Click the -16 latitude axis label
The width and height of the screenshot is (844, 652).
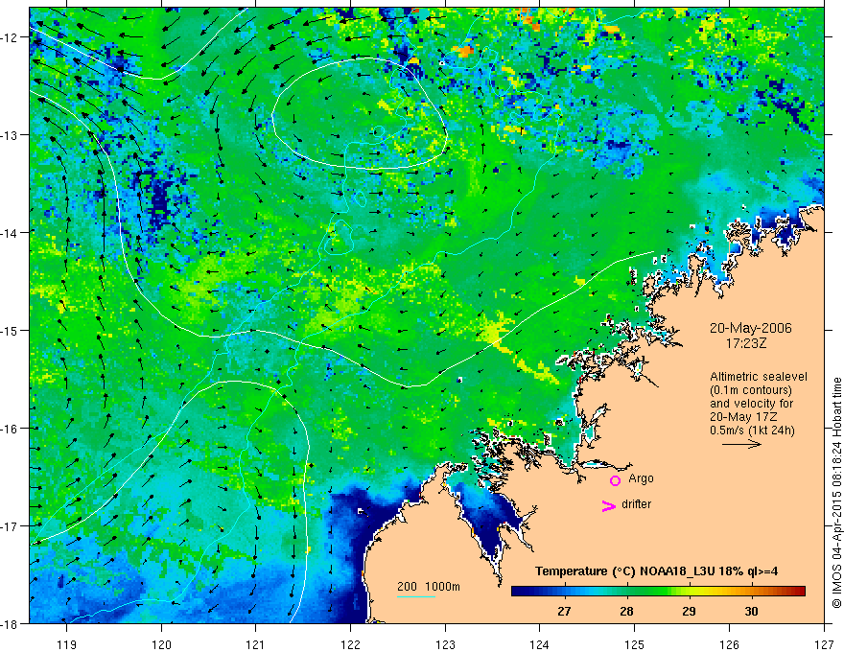click(x=10, y=429)
